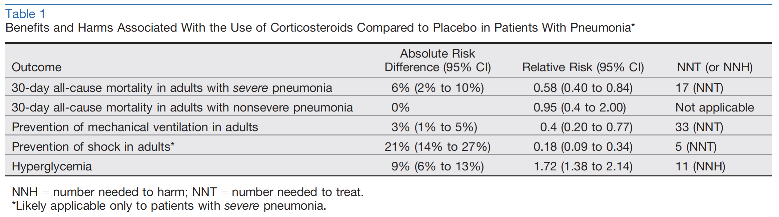Click the 'Relative Risk (95% CI)' header
This screenshot has height=217, width=779.
coord(583,67)
